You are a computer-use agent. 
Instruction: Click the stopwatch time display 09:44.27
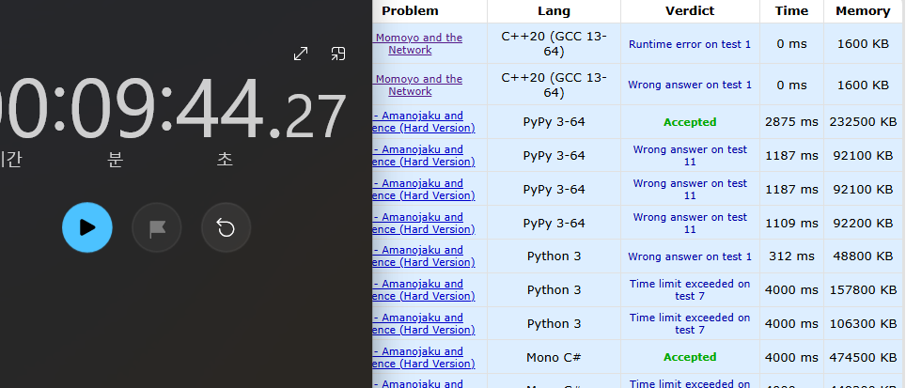(x=172, y=109)
